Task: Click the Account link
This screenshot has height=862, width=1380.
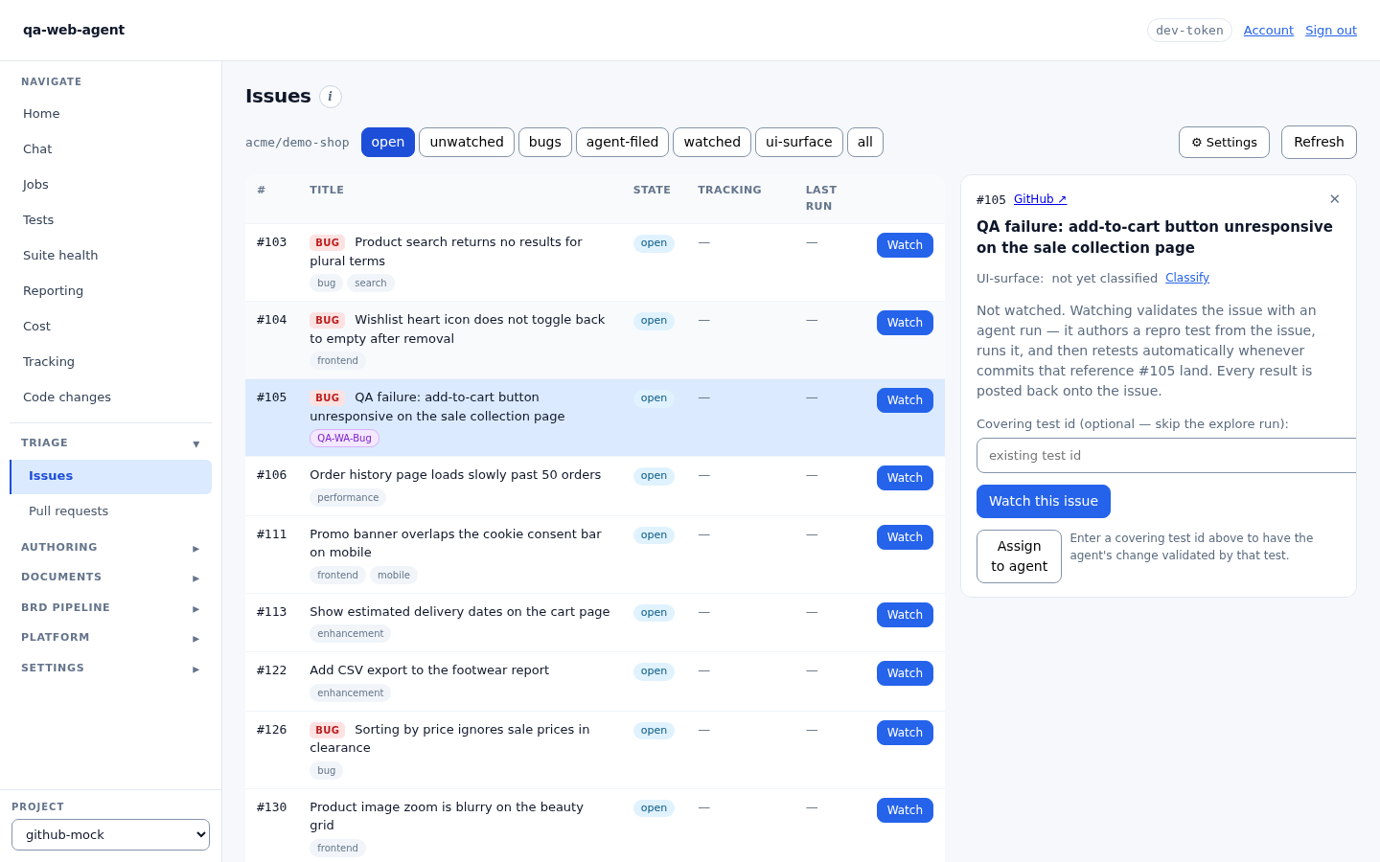Action: [x=1268, y=31]
